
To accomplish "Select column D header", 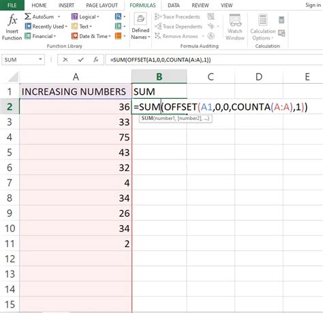I will 259,77.
